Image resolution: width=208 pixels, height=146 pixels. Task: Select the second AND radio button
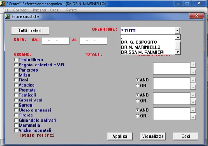pyautogui.click(x=137, y=95)
